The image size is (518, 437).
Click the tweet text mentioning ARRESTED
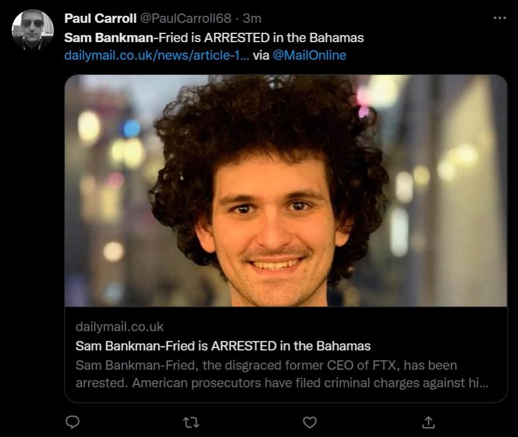tap(214, 37)
